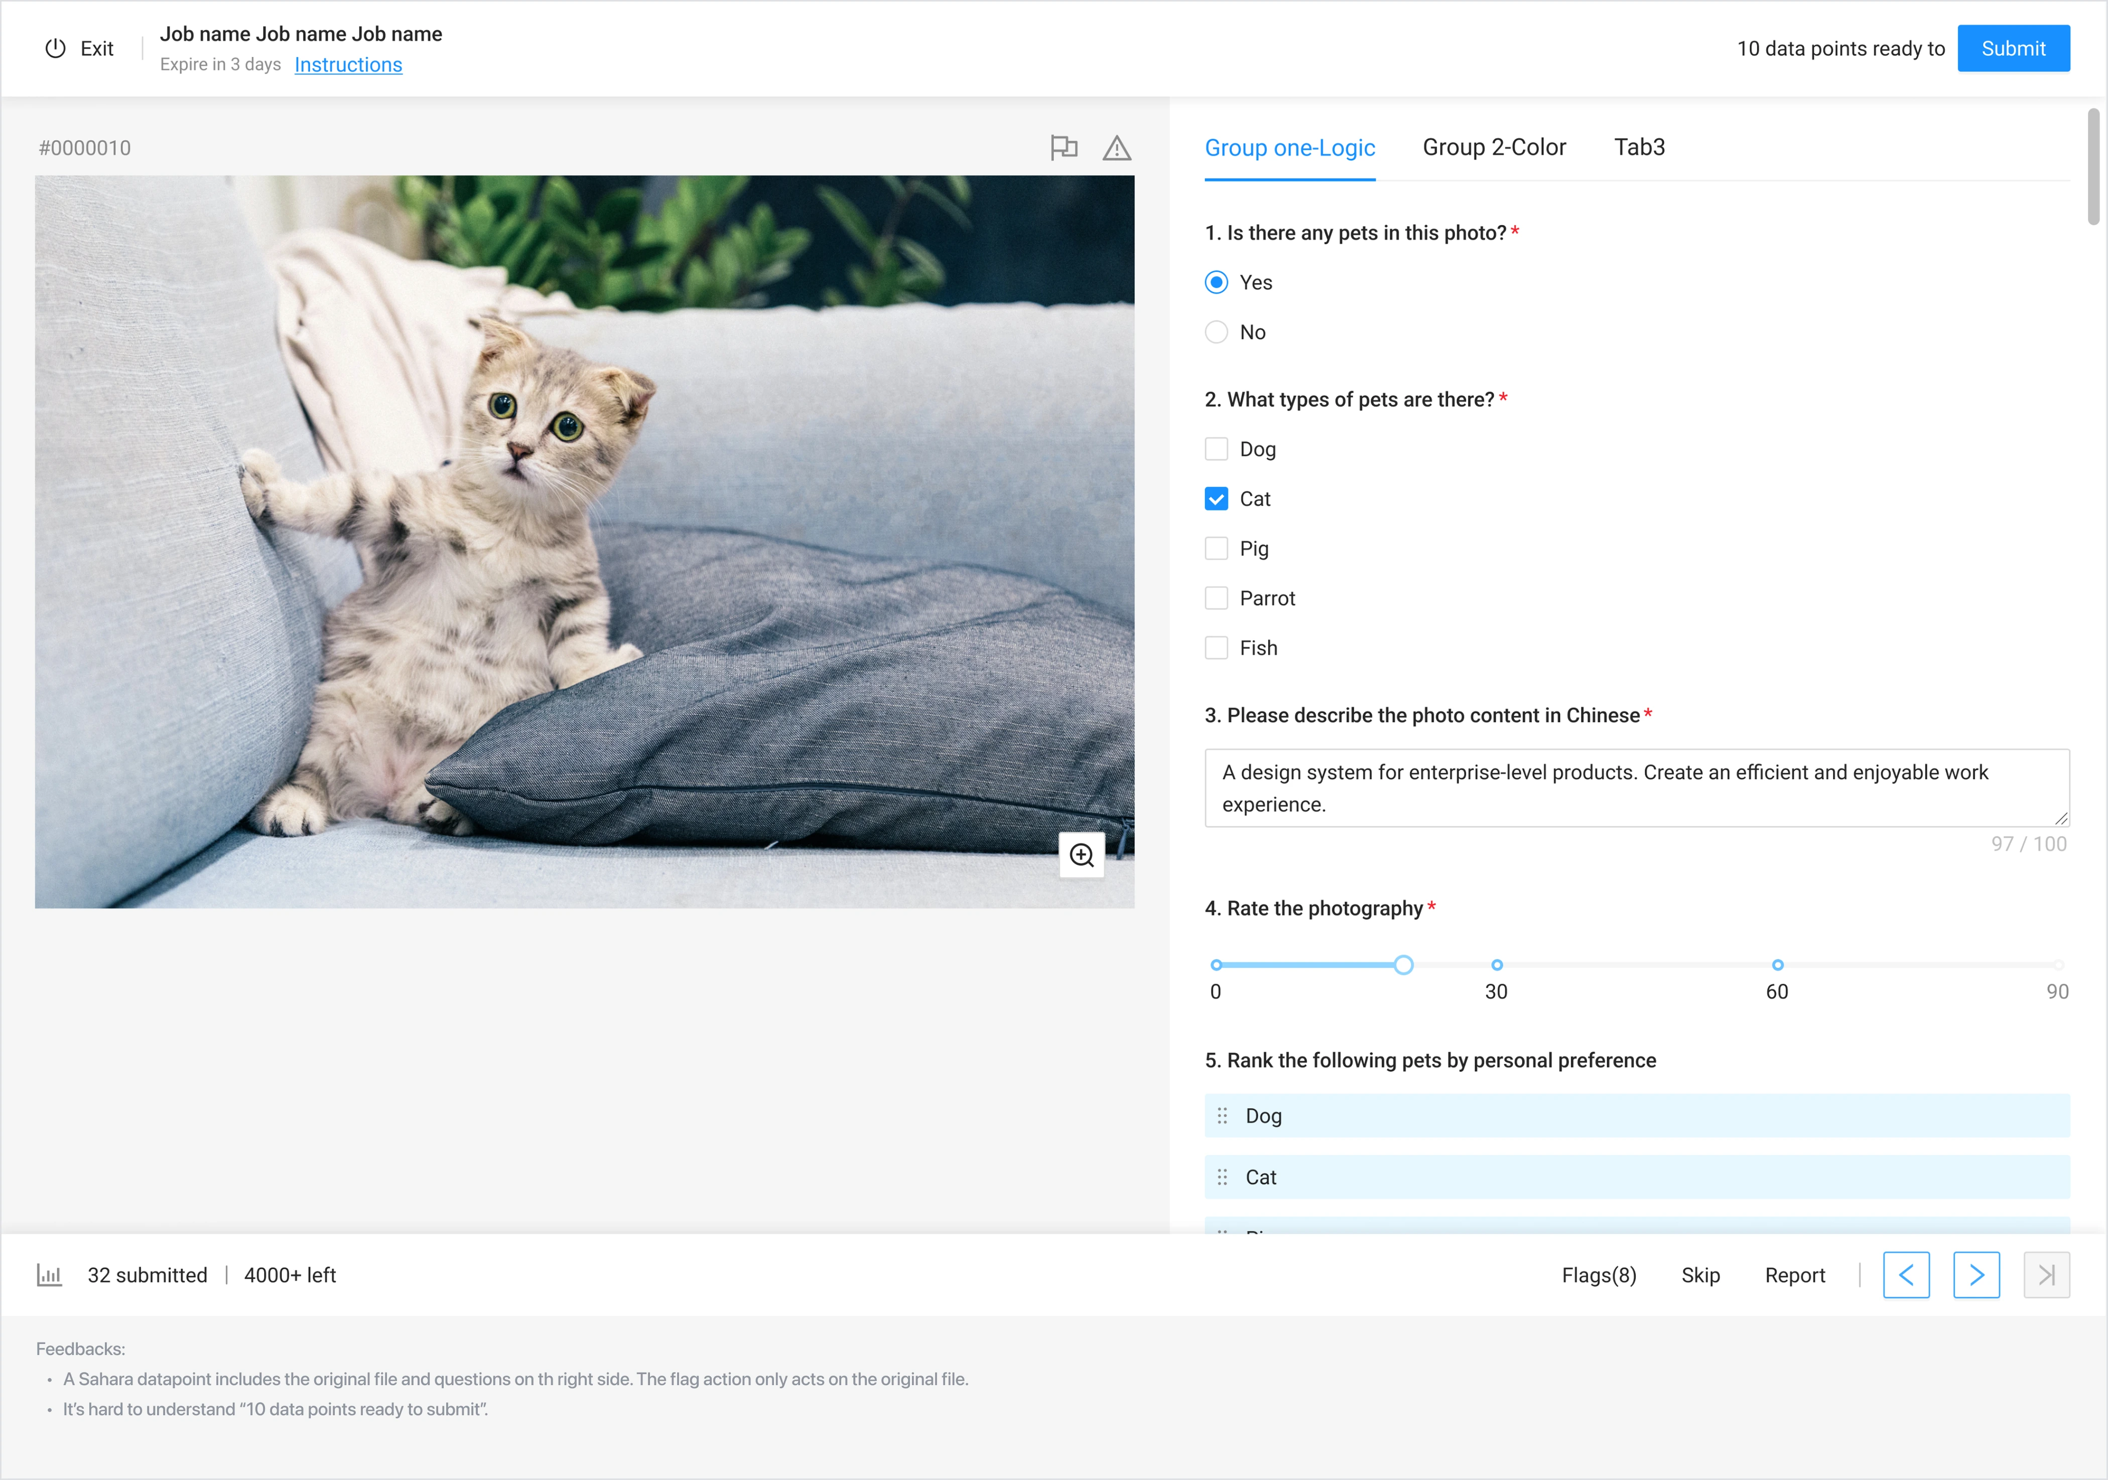Switch to Group 2-Color tab
The width and height of the screenshot is (2108, 1480).
[x=1494, y=147]
